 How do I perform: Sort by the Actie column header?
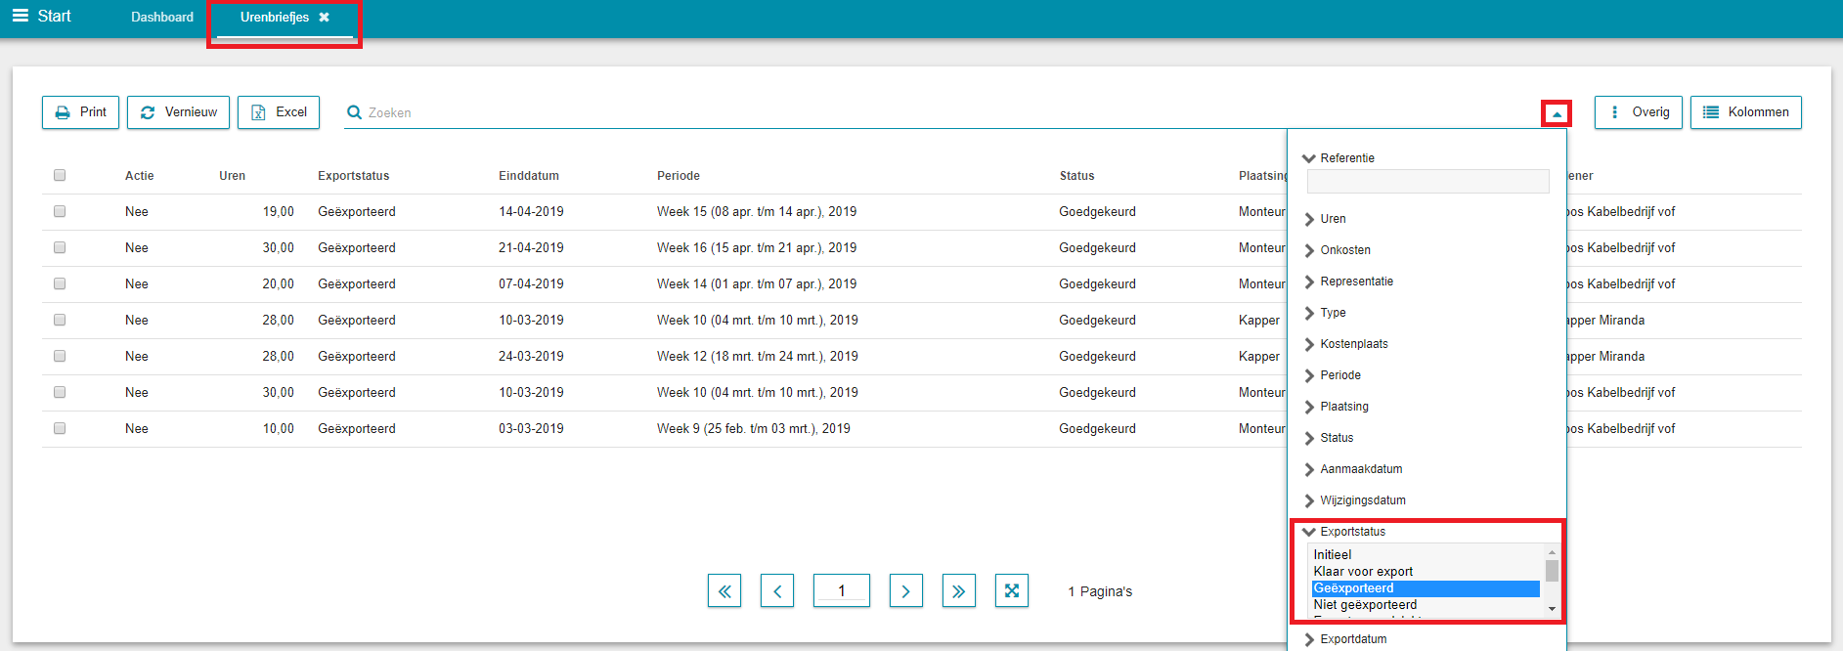[x=140, y=176]
